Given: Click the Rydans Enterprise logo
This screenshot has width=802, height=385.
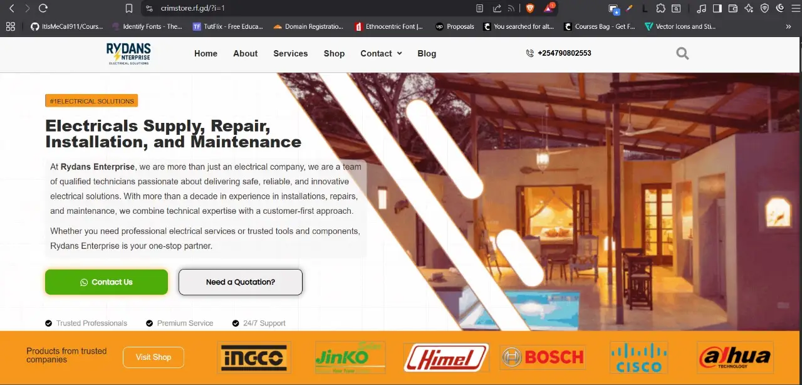Looking at the screenshot, I should [x=128, y=54].
